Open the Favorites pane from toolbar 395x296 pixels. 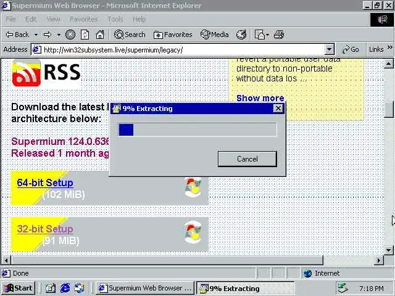click(x=173, y=35)
